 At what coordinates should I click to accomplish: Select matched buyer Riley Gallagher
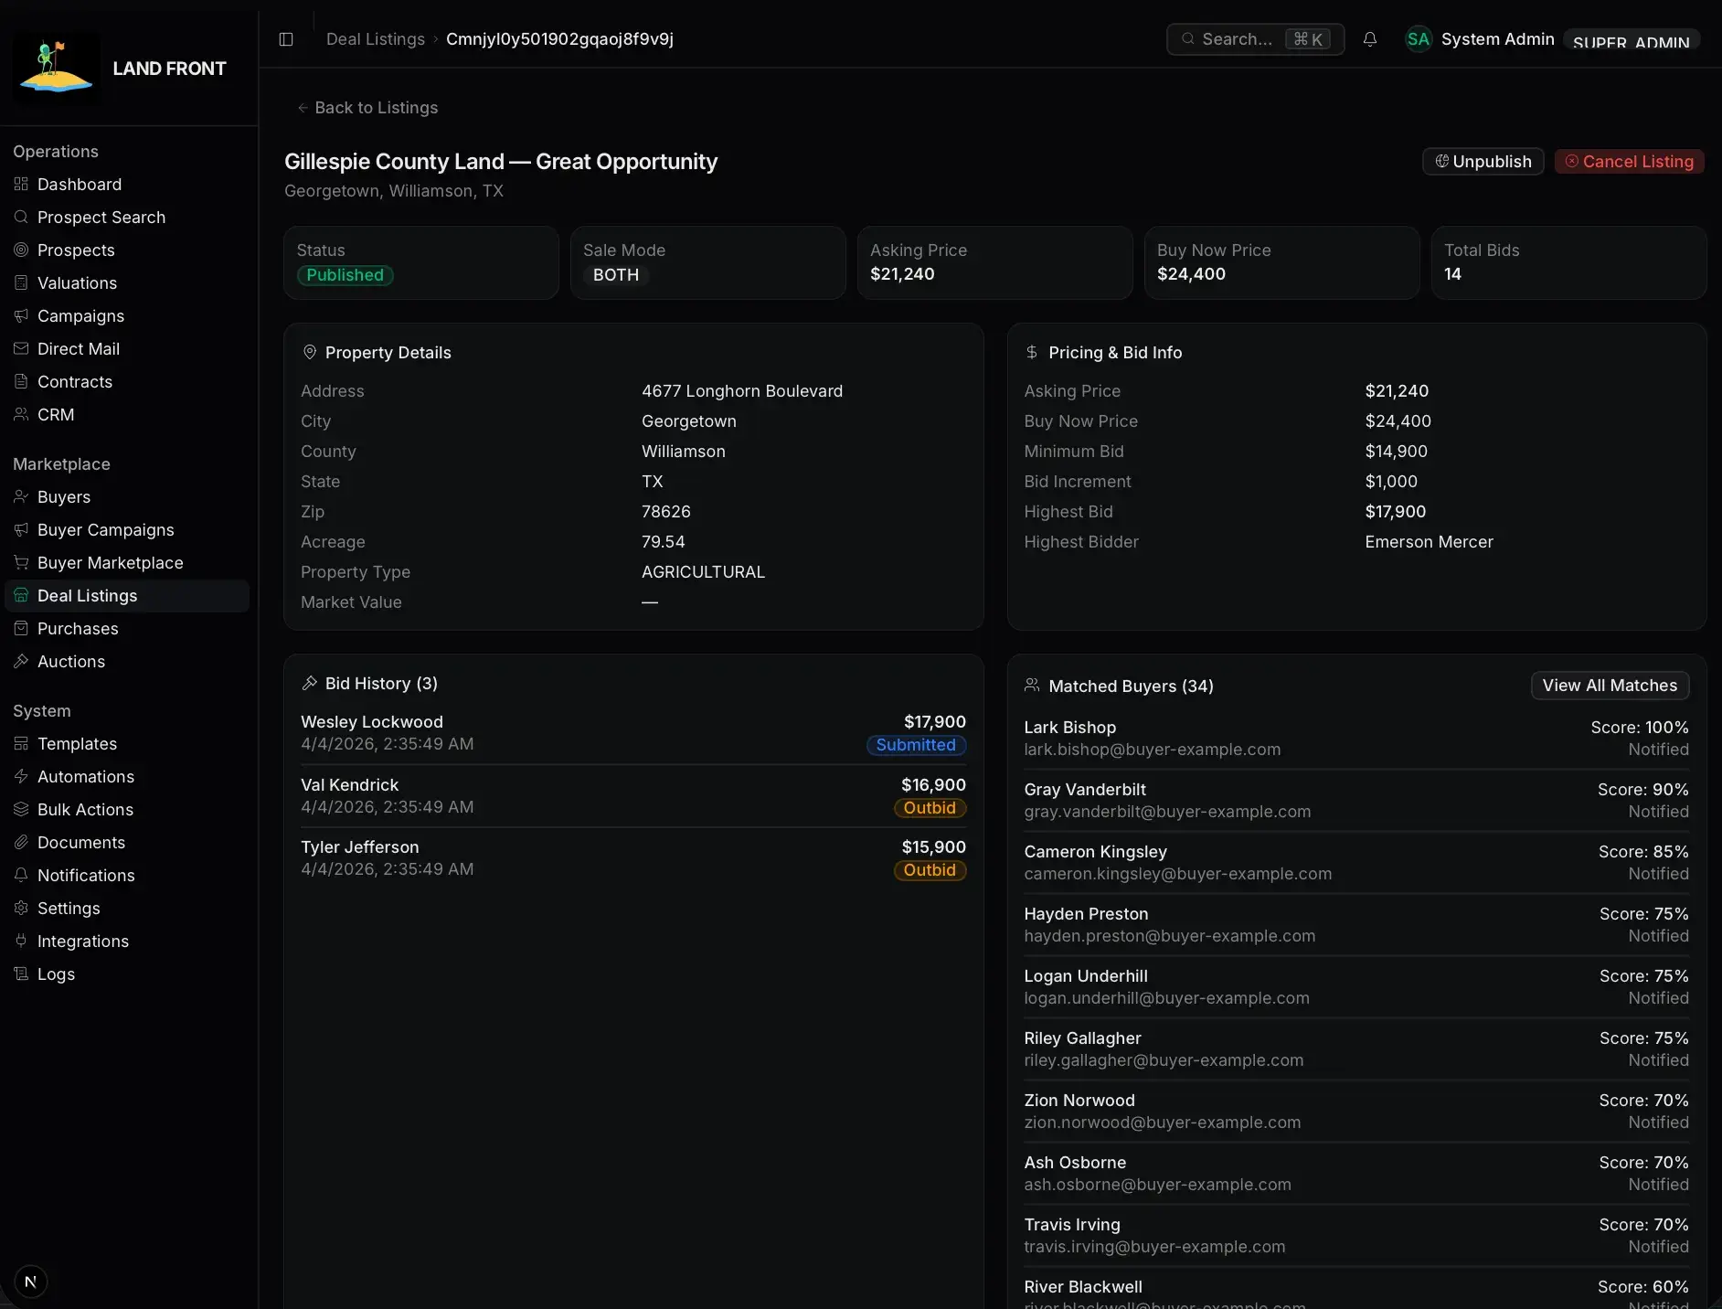coord(1356,1048)
